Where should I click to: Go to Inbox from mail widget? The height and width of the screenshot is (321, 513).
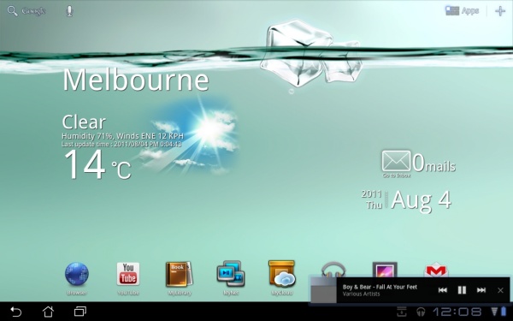[x=396, y=163]
